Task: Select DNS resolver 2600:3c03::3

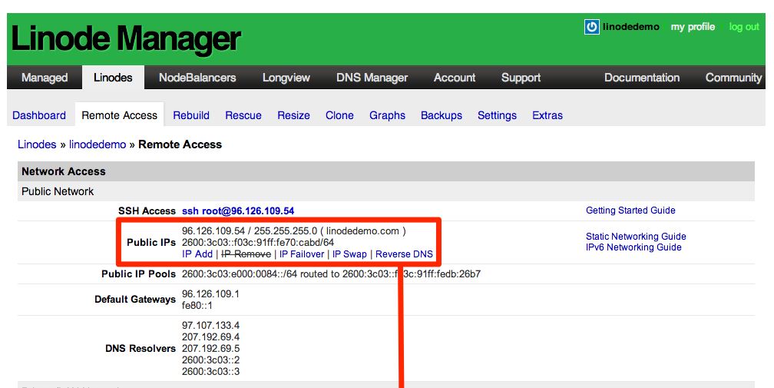Action: click(210, 372)
